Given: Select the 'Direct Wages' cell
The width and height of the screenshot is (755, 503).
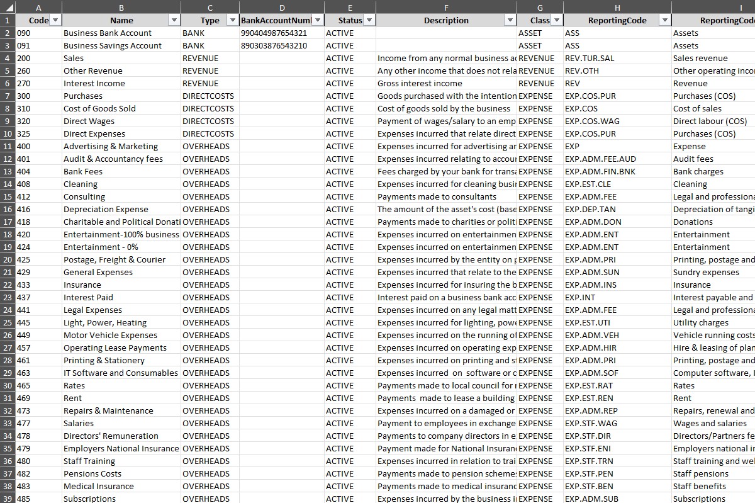Looking at the screenshot, I should pos(121,121).
